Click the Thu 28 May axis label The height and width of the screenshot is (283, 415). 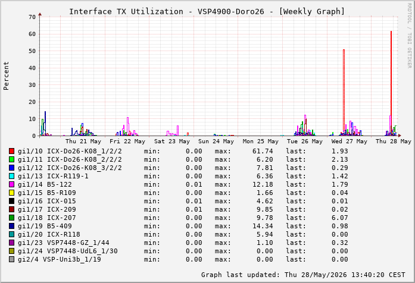[394, 141]
